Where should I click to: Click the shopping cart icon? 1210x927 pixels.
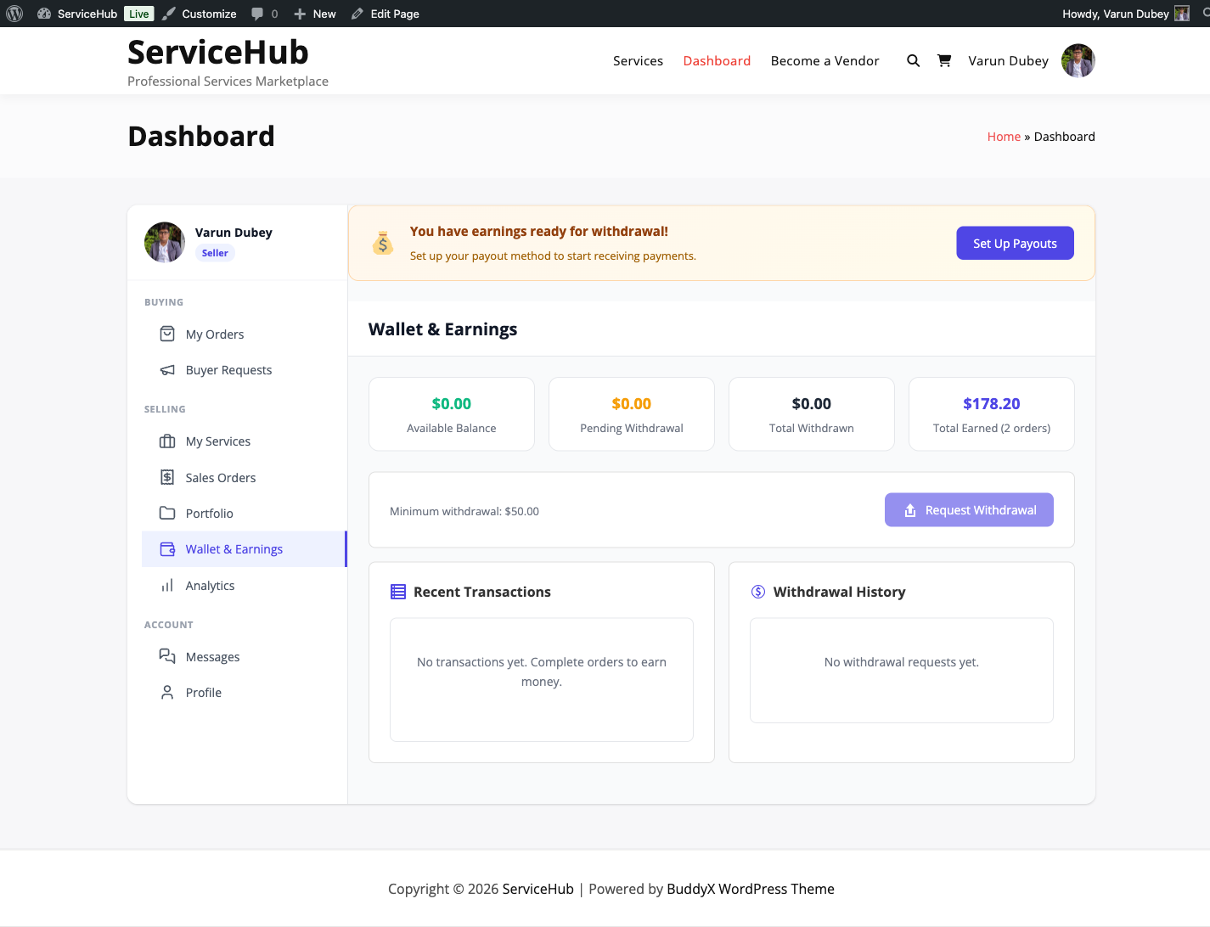(944, 60)
